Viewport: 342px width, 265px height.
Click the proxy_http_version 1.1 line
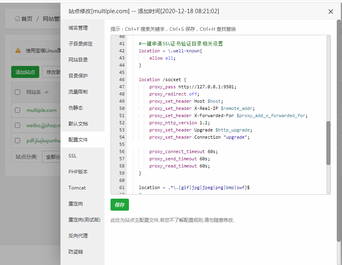tap(179, 123)
